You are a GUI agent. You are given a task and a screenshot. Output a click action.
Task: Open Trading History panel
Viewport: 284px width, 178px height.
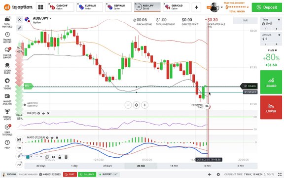point(7,38)
